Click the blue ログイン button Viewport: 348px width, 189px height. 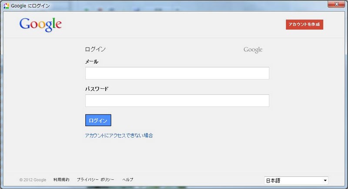click(98, 120)
